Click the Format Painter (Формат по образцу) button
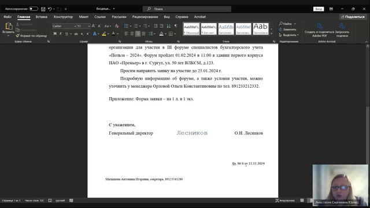370x208 pixels. click(31, 36)
